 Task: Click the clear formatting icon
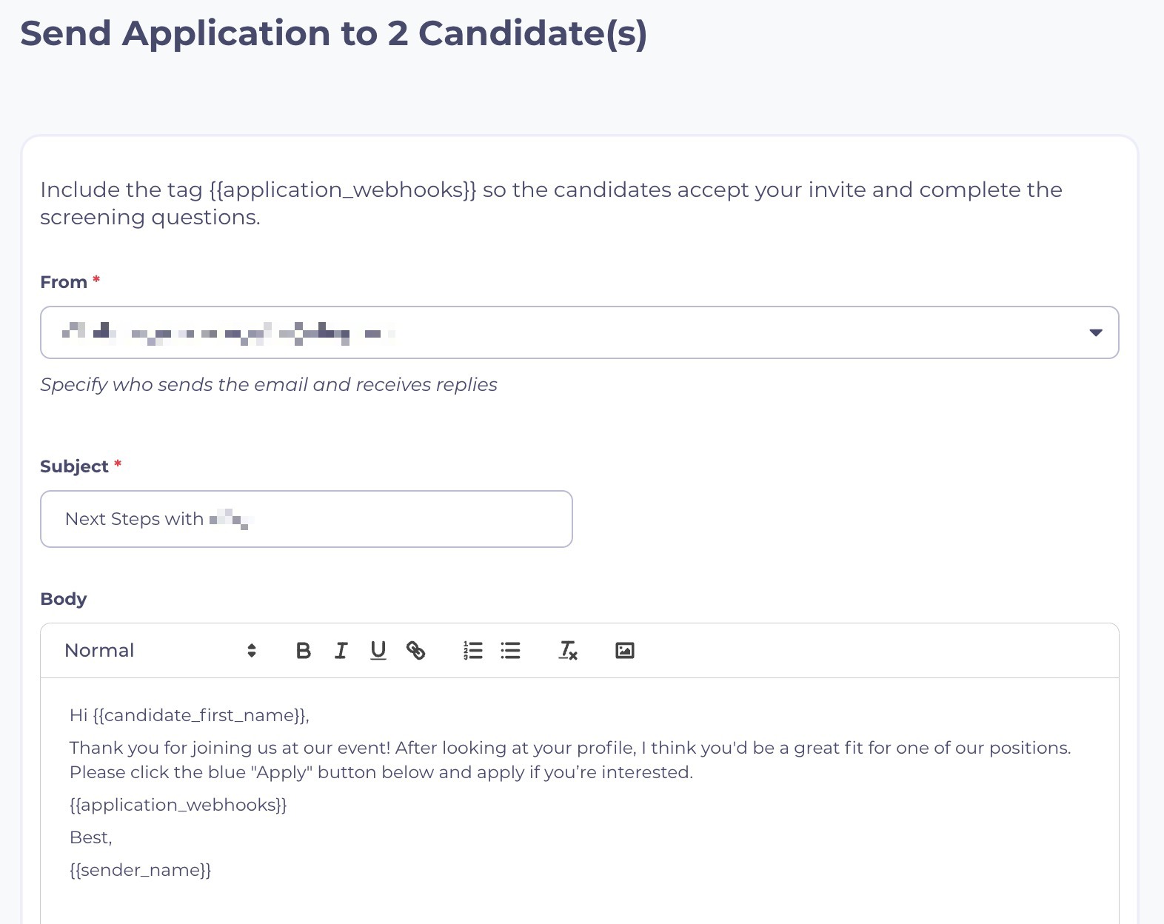[568, 651]
